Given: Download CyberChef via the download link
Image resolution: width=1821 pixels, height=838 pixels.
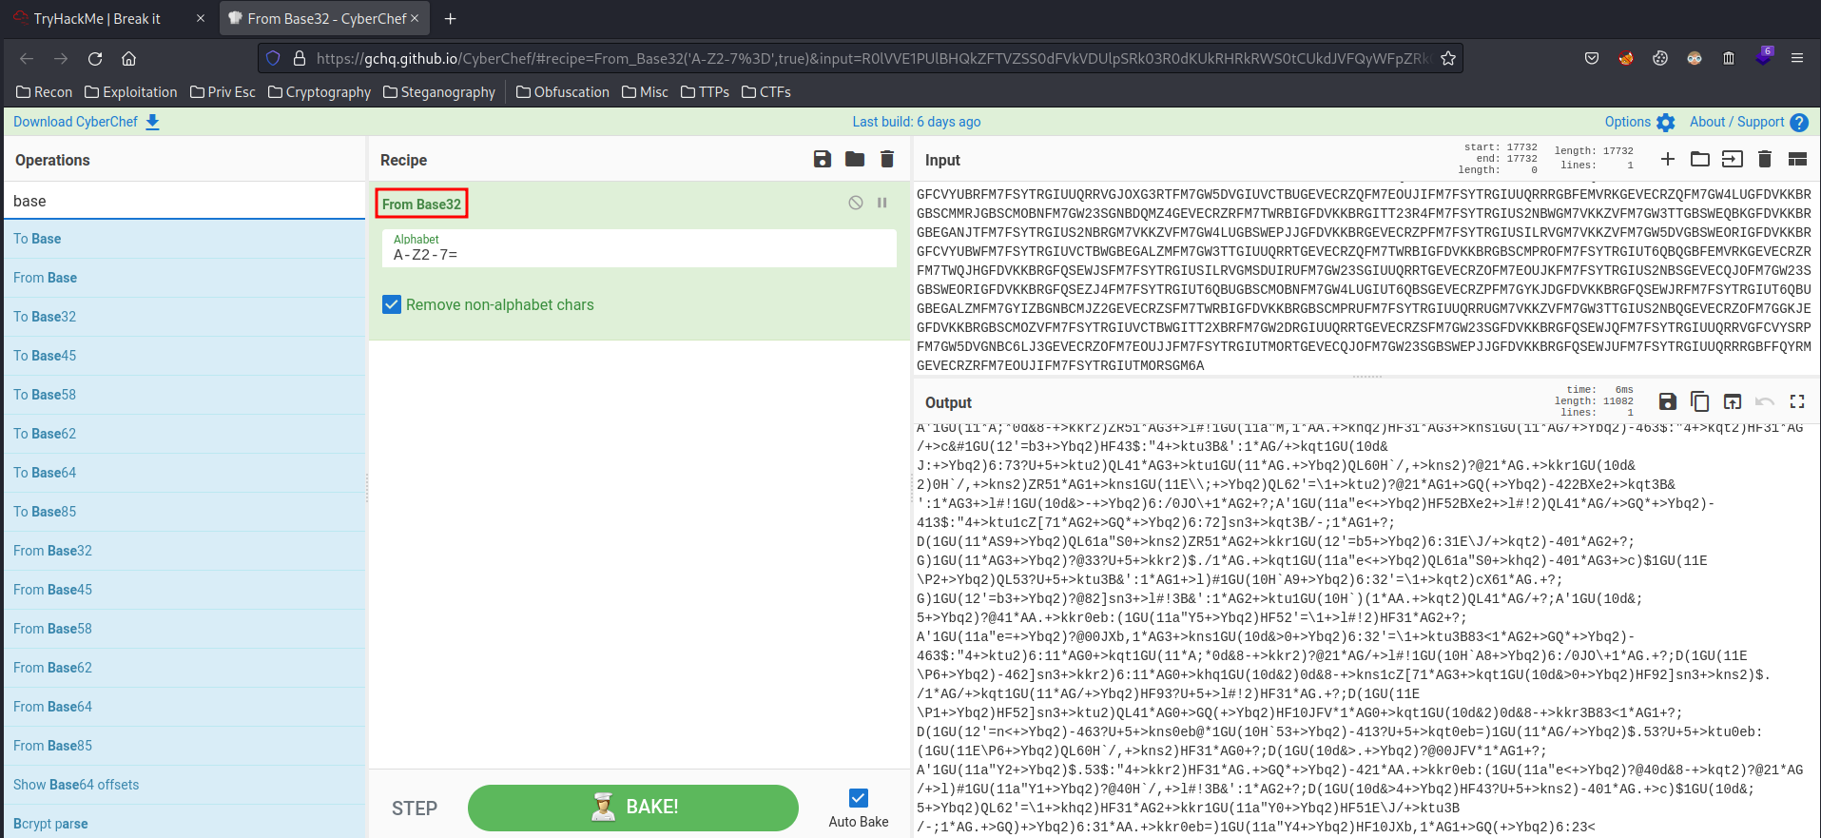Looking at the screenshot, I should 87,122.
